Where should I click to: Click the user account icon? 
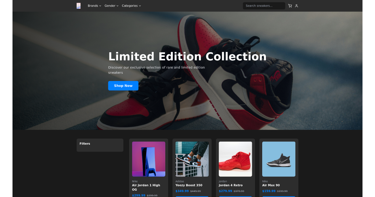tap(296, 6)
